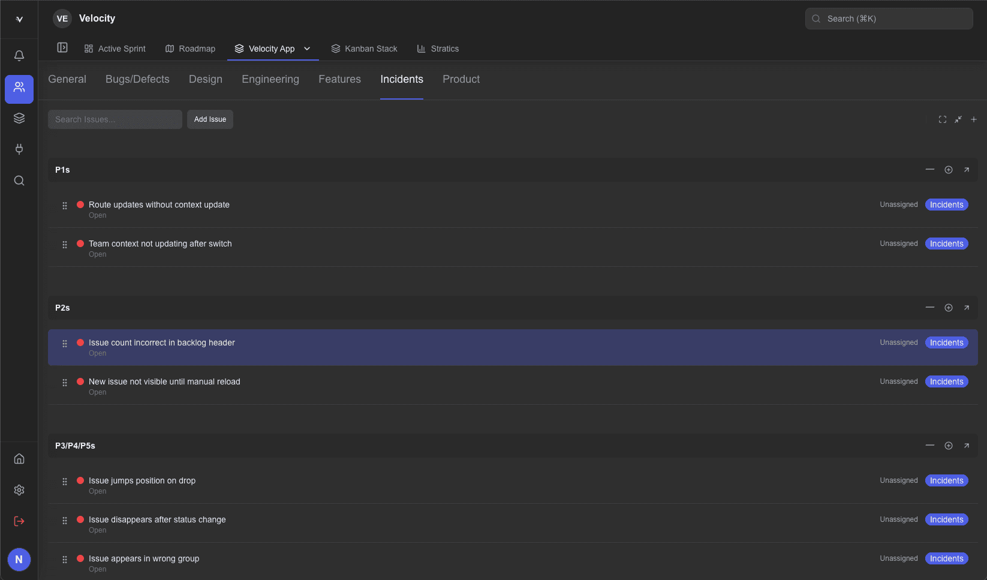Open the notifications bell icon

click(x=19, y=56)
